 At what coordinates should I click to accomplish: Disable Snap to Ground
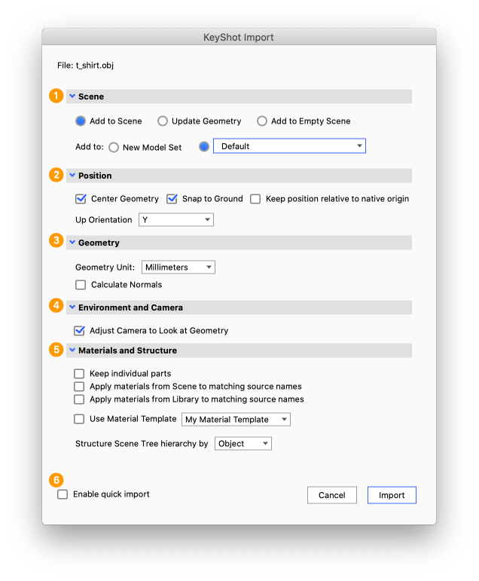(172, 199)
